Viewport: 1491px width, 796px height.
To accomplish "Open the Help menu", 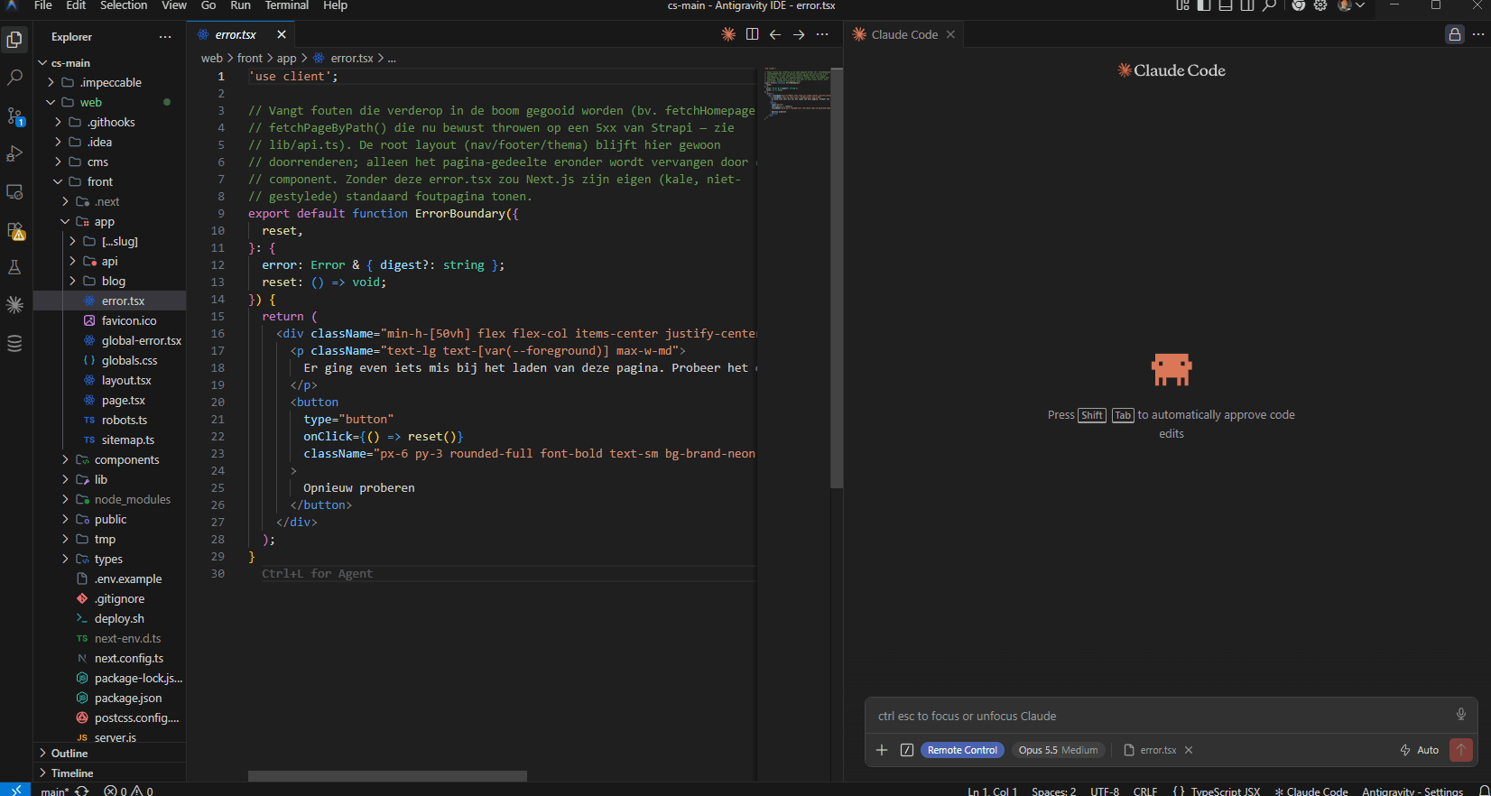I will (335, 5).
